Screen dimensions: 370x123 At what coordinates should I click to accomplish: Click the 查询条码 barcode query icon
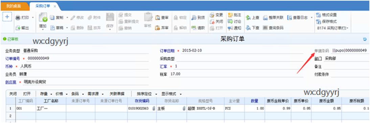(x=265, y=28)
